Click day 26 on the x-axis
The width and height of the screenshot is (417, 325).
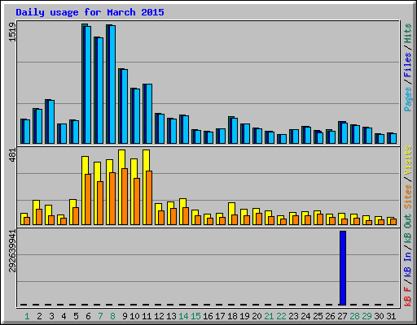click(330, 316)
